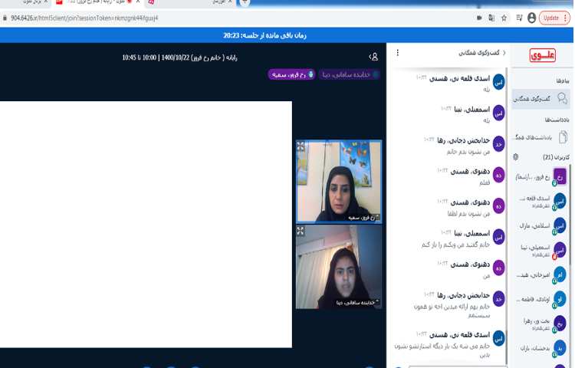Open the Chrome media control icon
Viewport: 575px width, 368px height.
point(519,18)
